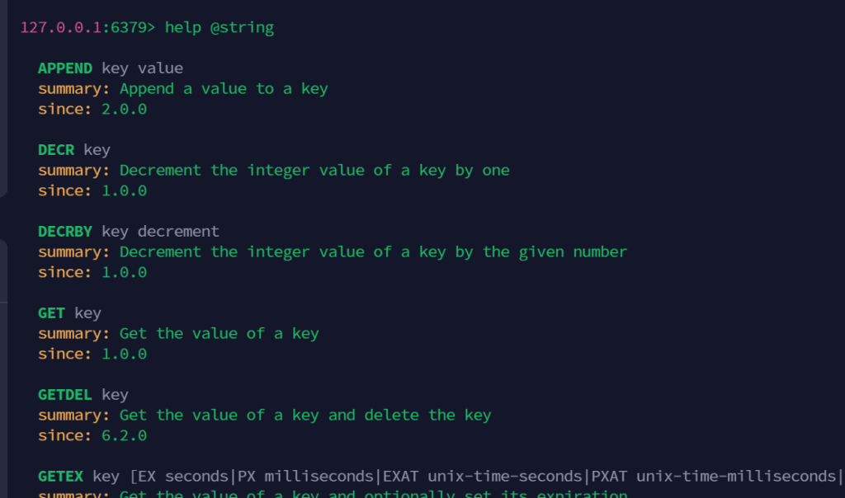Click the DECRBY command name
The height and width of the screenshot is (498, 845).
[65, 232]
